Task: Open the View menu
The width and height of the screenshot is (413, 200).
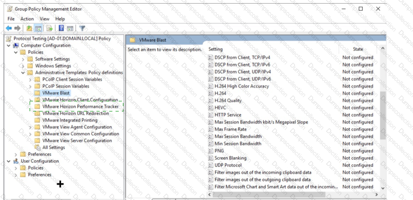Action: coord(44,19)
